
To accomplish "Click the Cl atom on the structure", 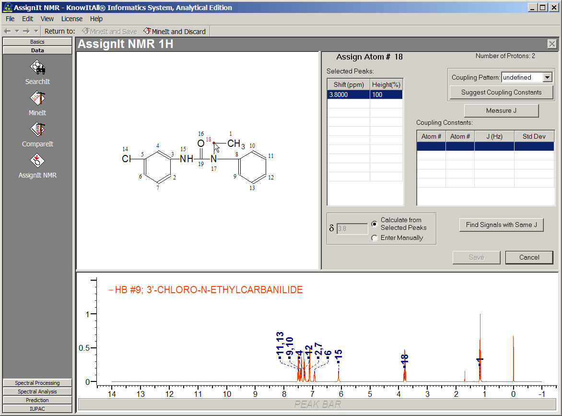I will pyautogui.click(x=126, y=159).
